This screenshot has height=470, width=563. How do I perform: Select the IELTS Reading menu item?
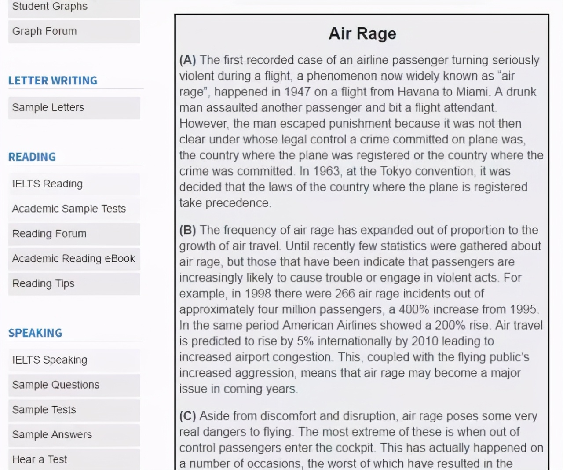click(74, 184)
